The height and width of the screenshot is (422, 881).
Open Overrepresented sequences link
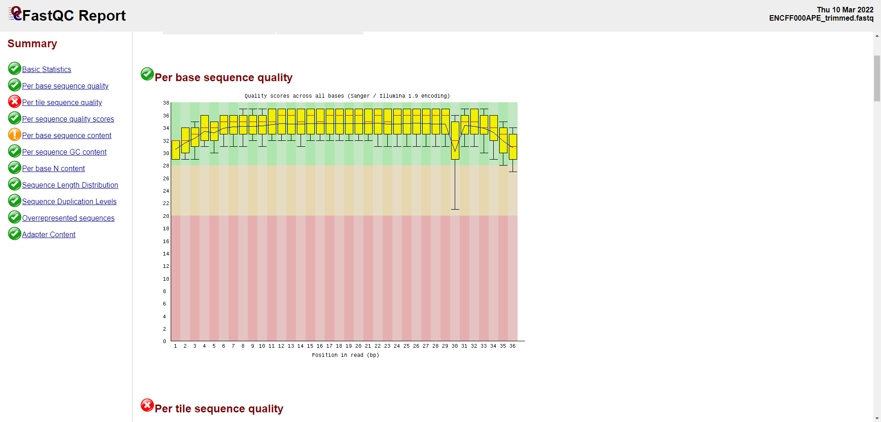pyautogui.click(x=68, y=218)
